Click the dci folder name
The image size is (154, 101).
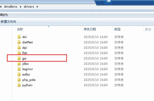[25, 37]
